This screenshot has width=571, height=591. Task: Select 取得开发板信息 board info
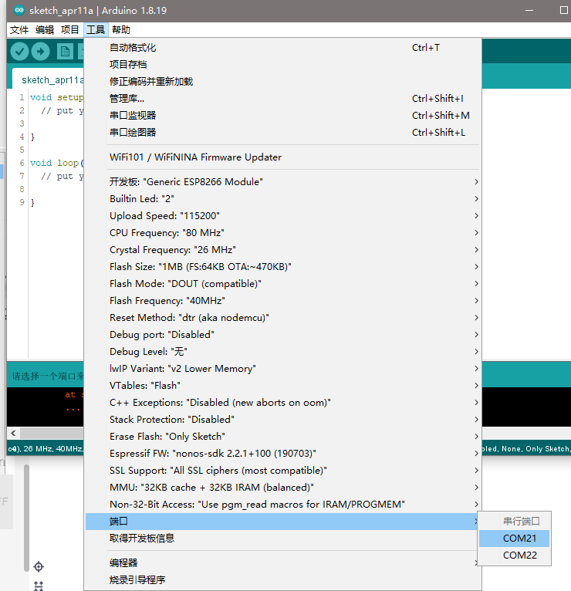pos(283,539)
